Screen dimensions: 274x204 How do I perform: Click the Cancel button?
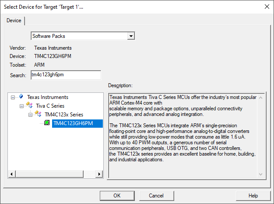156,196
